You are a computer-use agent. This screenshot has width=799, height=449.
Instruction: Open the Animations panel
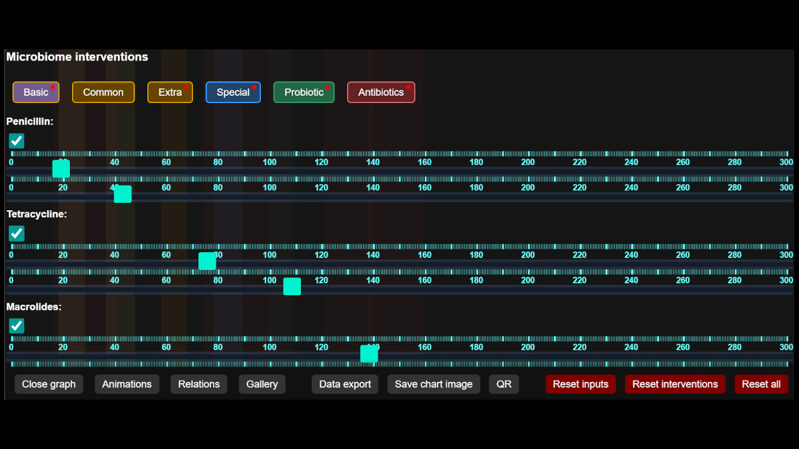click(127, 384)
